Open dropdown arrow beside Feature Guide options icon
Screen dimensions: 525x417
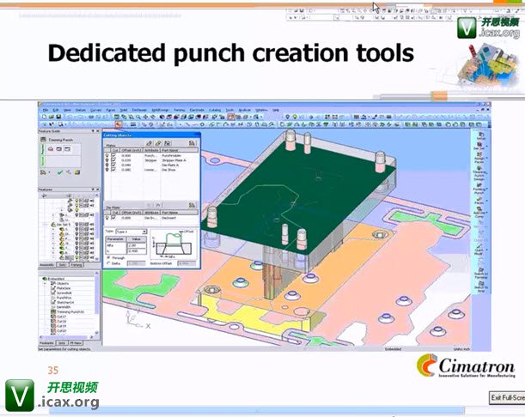50,172
